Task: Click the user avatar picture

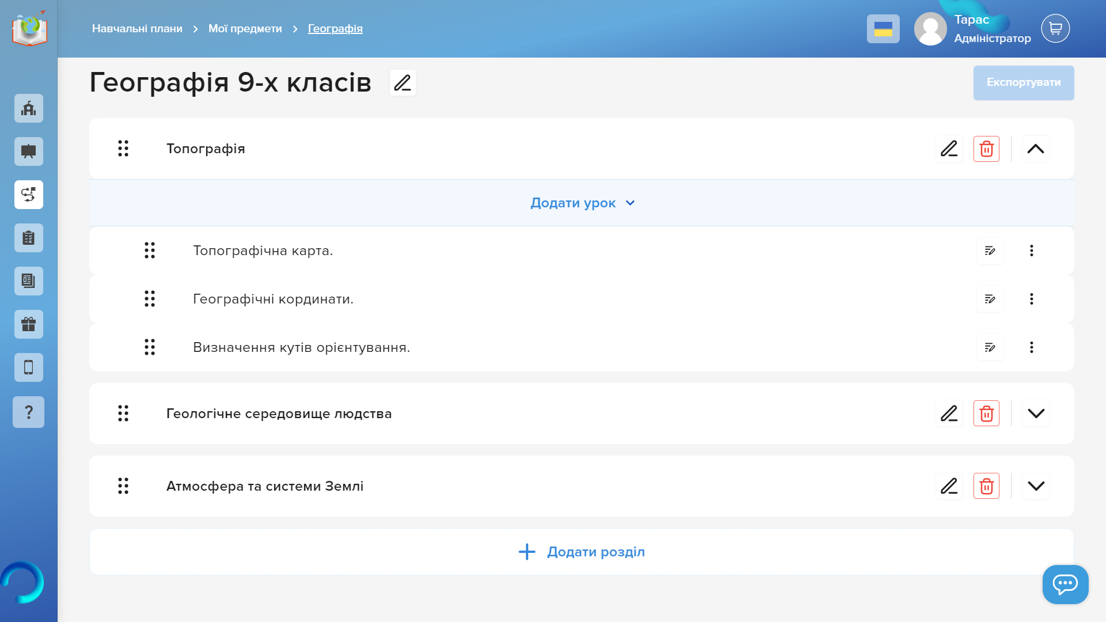Action: coord(930,29)
